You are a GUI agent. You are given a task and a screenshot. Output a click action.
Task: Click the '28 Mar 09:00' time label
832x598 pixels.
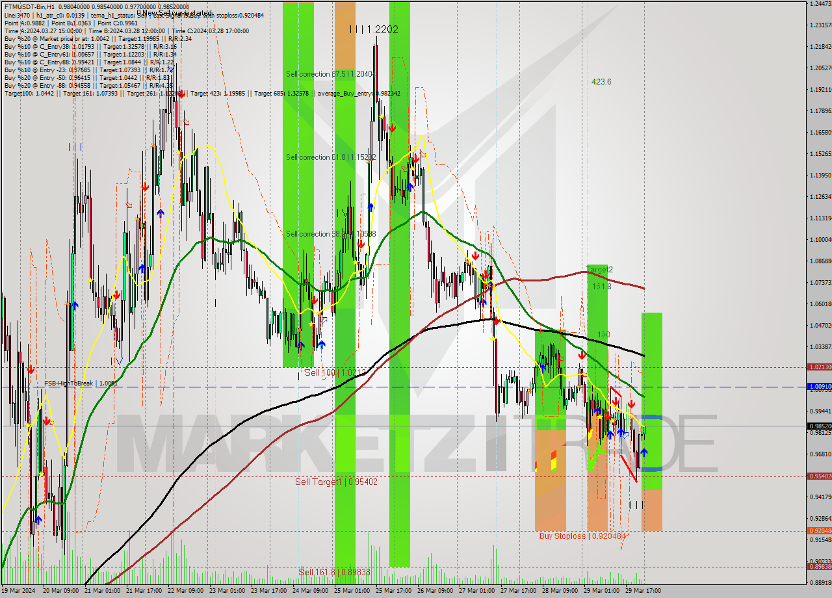561,591
